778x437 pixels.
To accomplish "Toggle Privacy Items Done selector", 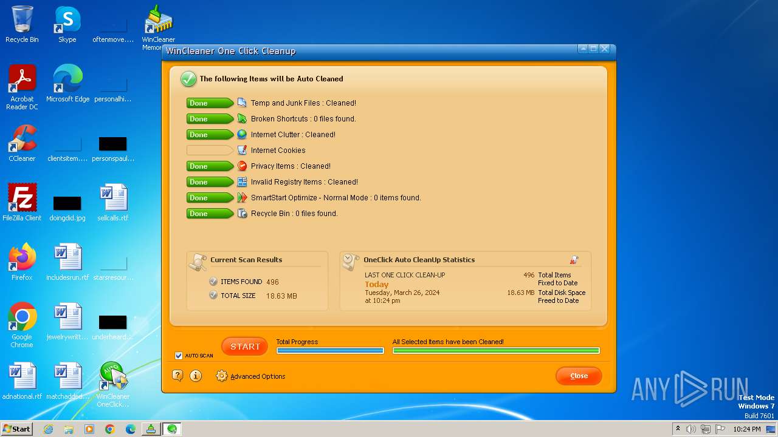I will (x=210, y=166).
